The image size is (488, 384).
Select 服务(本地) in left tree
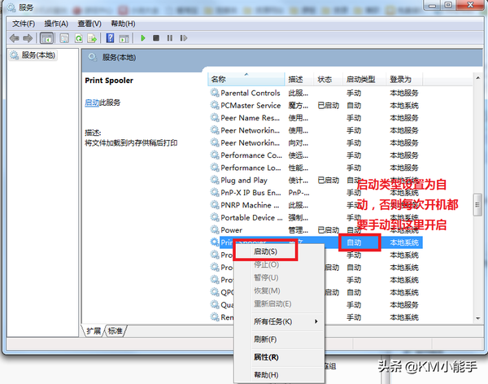[40, 55]
